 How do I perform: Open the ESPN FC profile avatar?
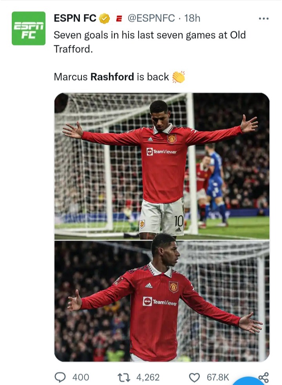tap(29, 28)
